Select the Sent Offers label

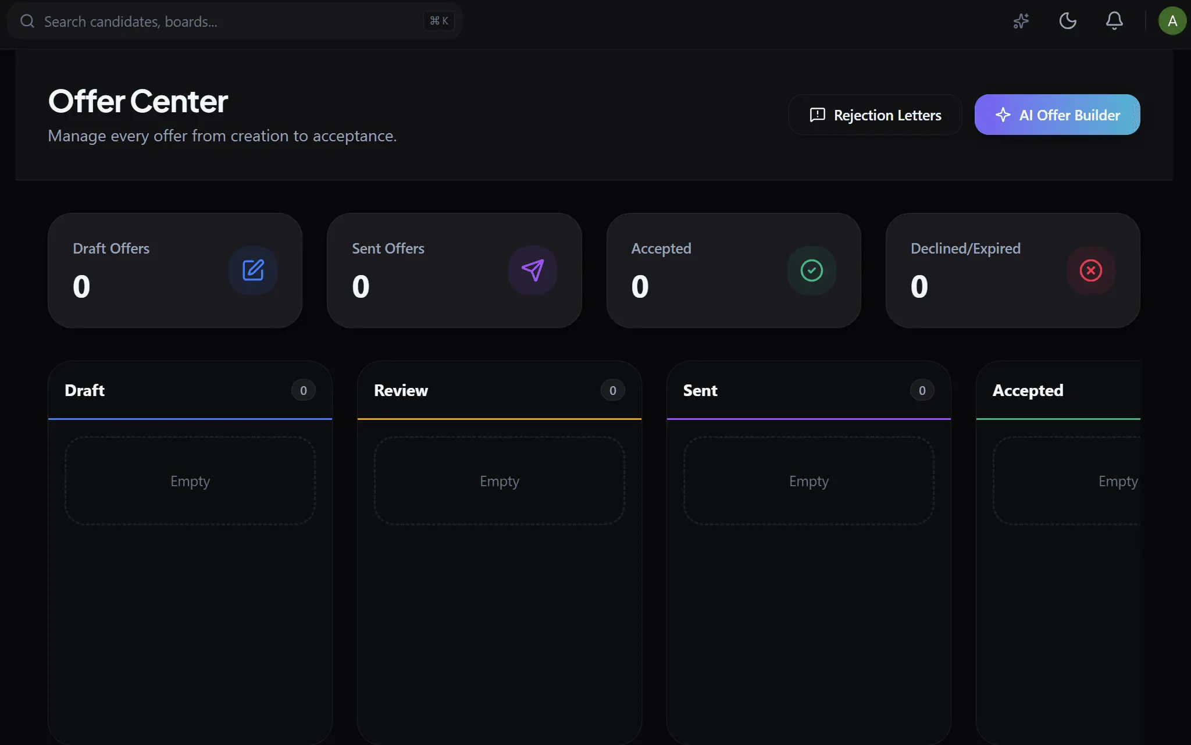point(388,248)
